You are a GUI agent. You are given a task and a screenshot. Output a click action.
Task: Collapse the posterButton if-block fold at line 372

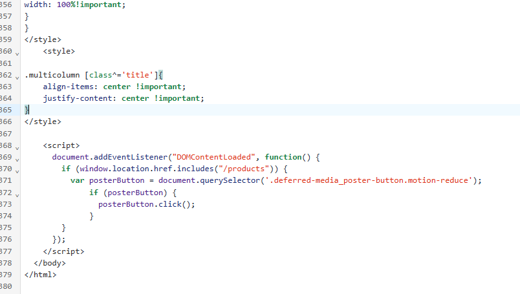(17, 195)
